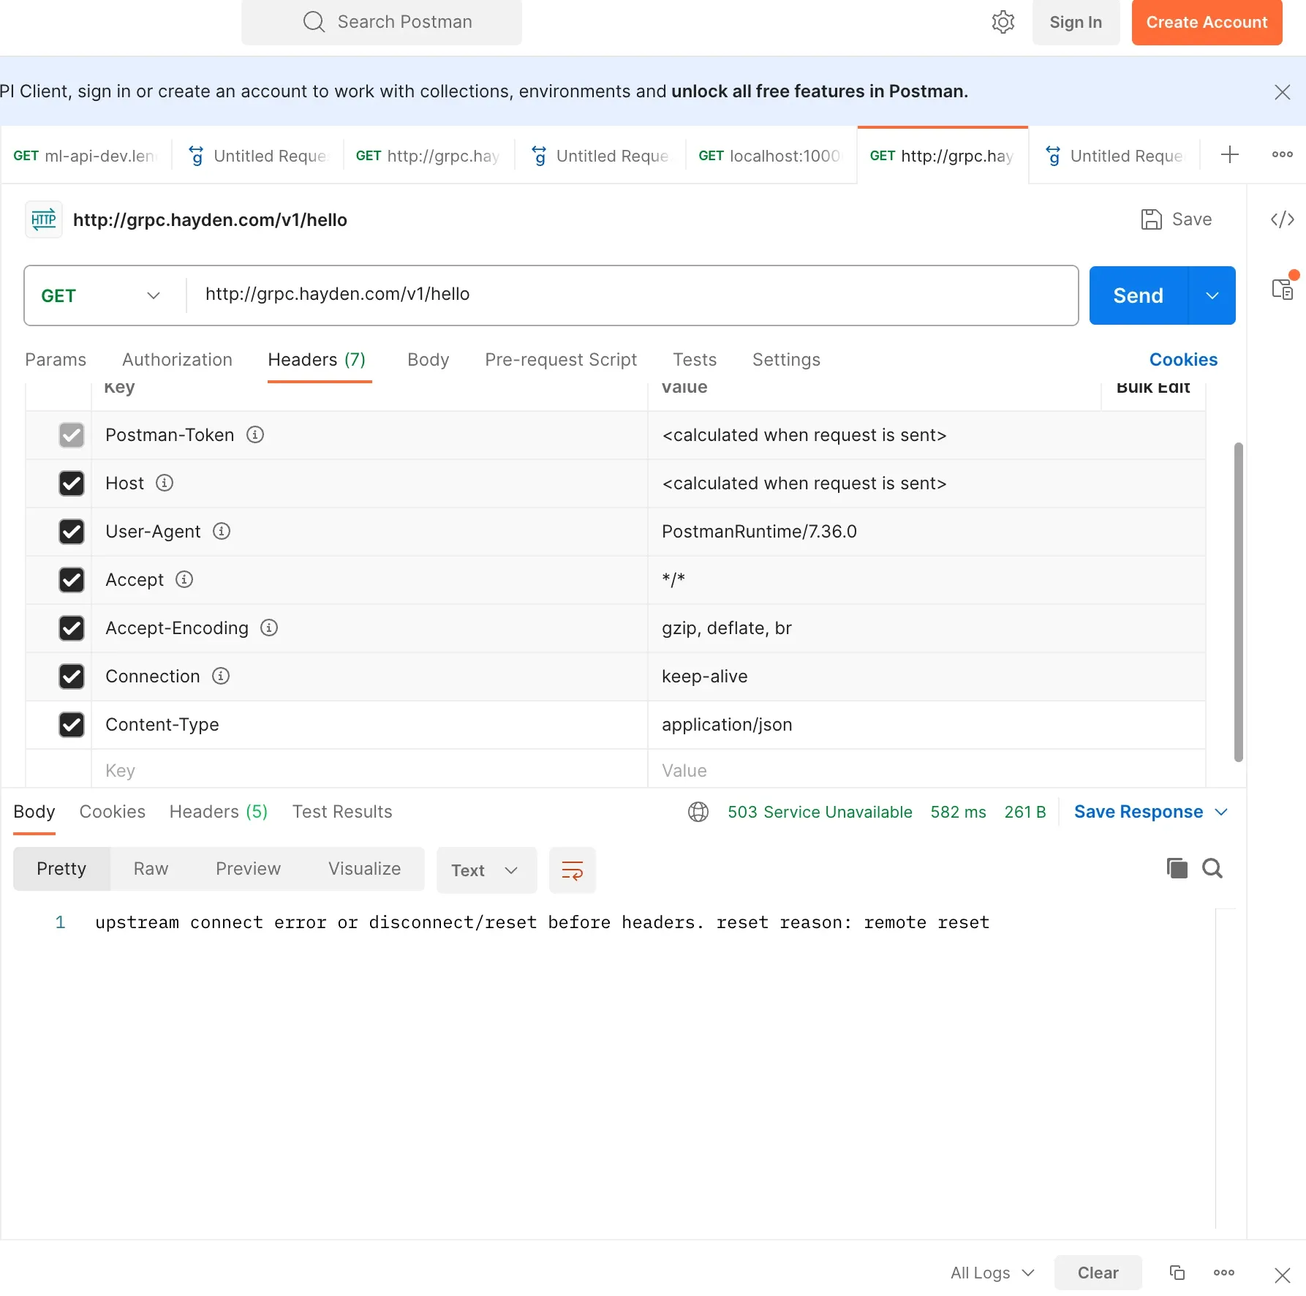This screenshot has width=1306, height=1296.
Task: Click the network globe icon in response
Action: click(698, 812)
